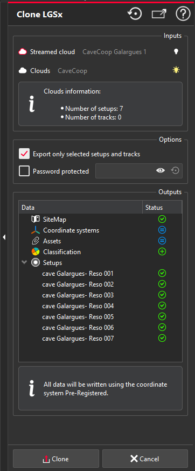Show password with the eye icon
The image size is (195, 471).
[161, 171]
